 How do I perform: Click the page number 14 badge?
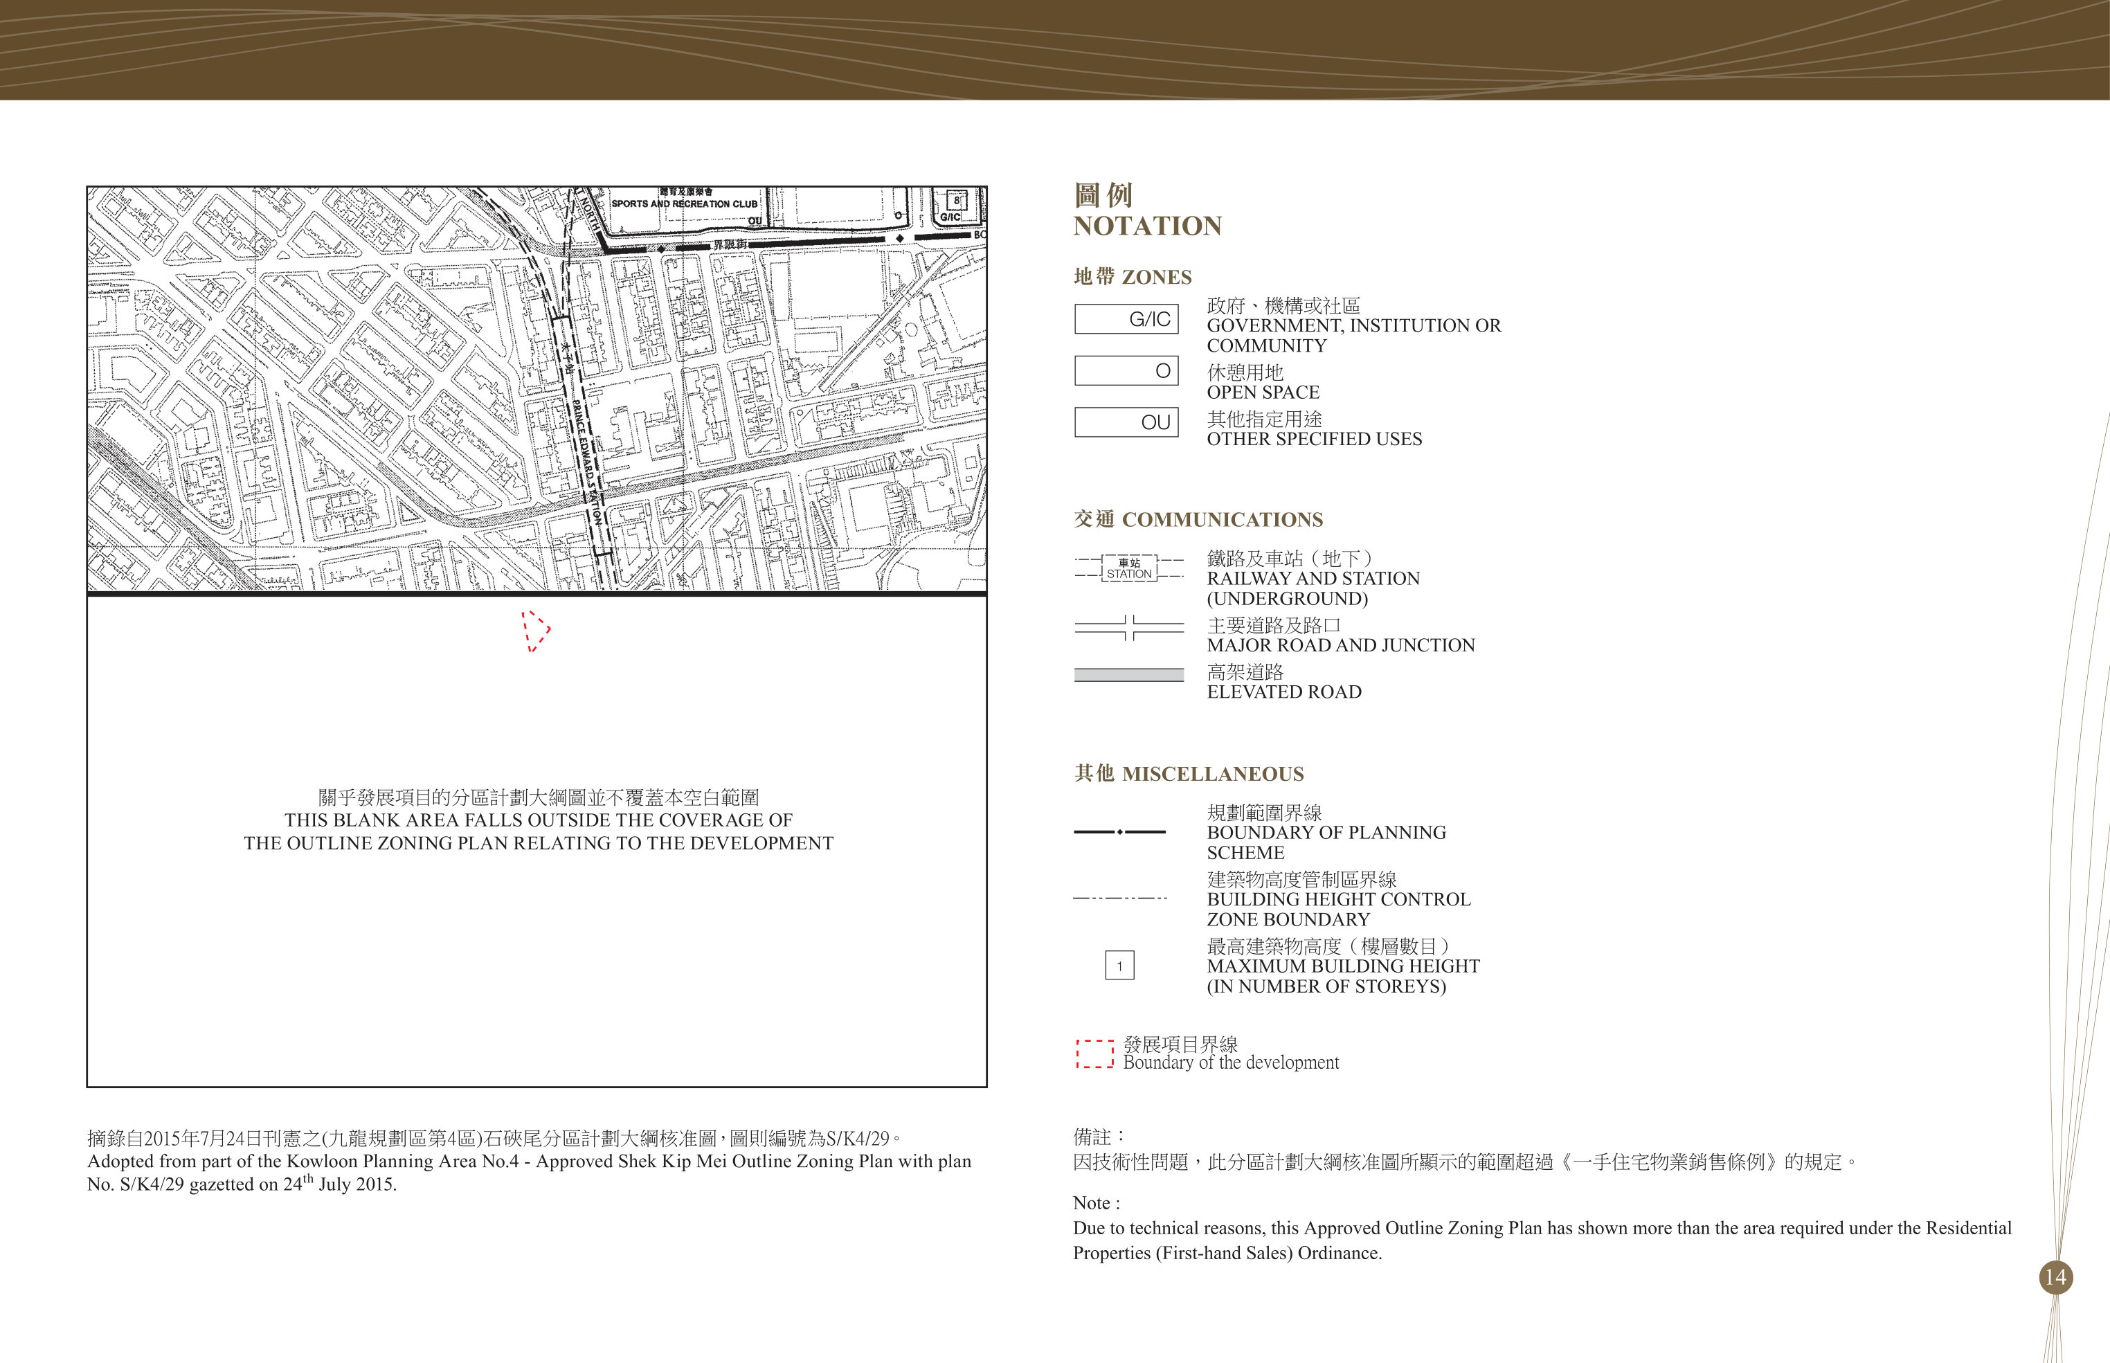[2055, 1277]
